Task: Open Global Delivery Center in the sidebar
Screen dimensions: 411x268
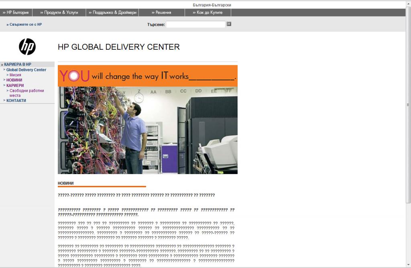Action: pyautogui.click(x=26, y=70)
